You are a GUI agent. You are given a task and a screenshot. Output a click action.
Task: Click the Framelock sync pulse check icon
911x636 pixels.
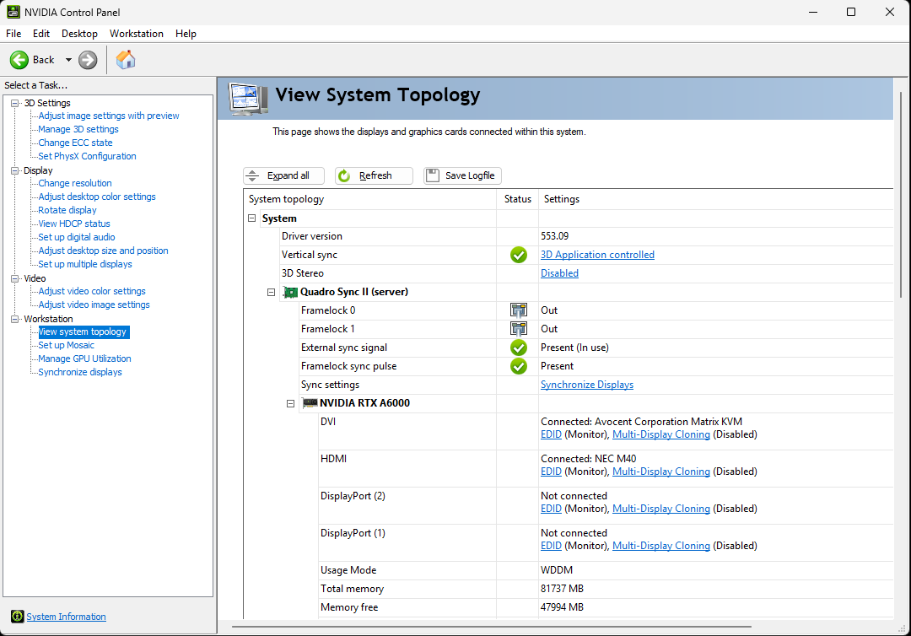[518, 366]
